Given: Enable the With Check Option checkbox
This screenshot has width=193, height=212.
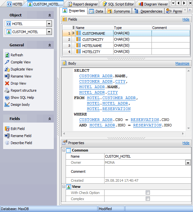Looking at the screenshot, I should pyautogui.click(x=148, y=193).
